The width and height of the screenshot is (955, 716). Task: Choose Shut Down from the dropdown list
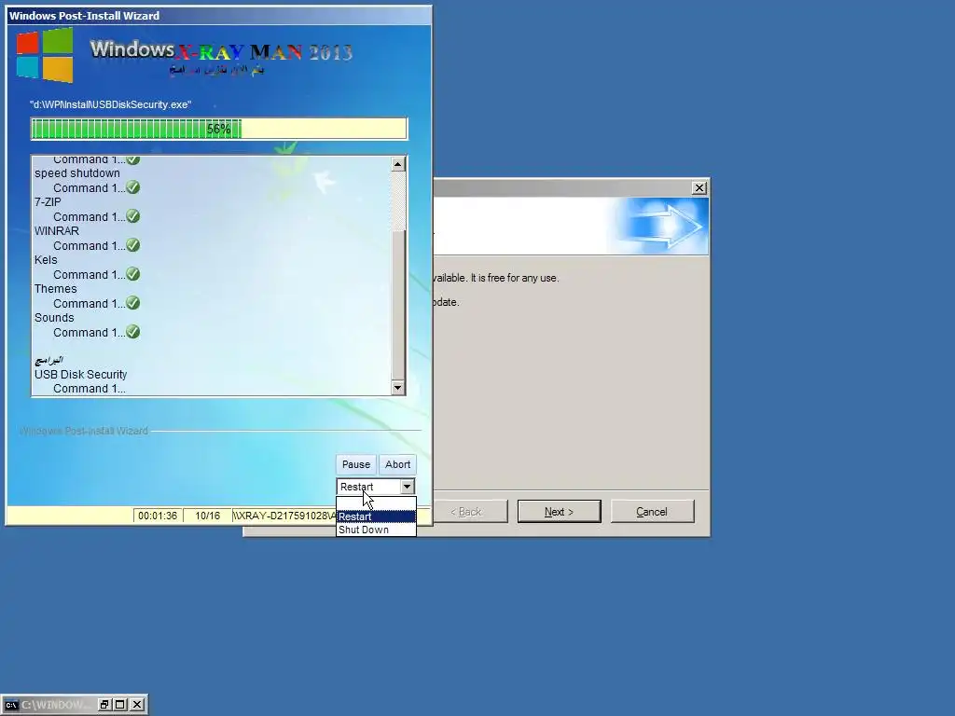(376, 530)
